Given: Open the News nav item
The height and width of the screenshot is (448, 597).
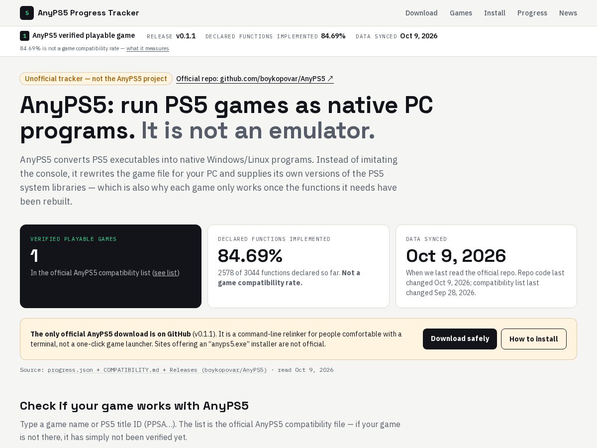Looking at the screenshot, I should (568, 13).
